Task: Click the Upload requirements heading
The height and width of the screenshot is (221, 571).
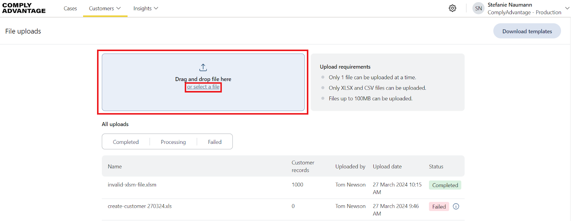Action: [345, 67]
